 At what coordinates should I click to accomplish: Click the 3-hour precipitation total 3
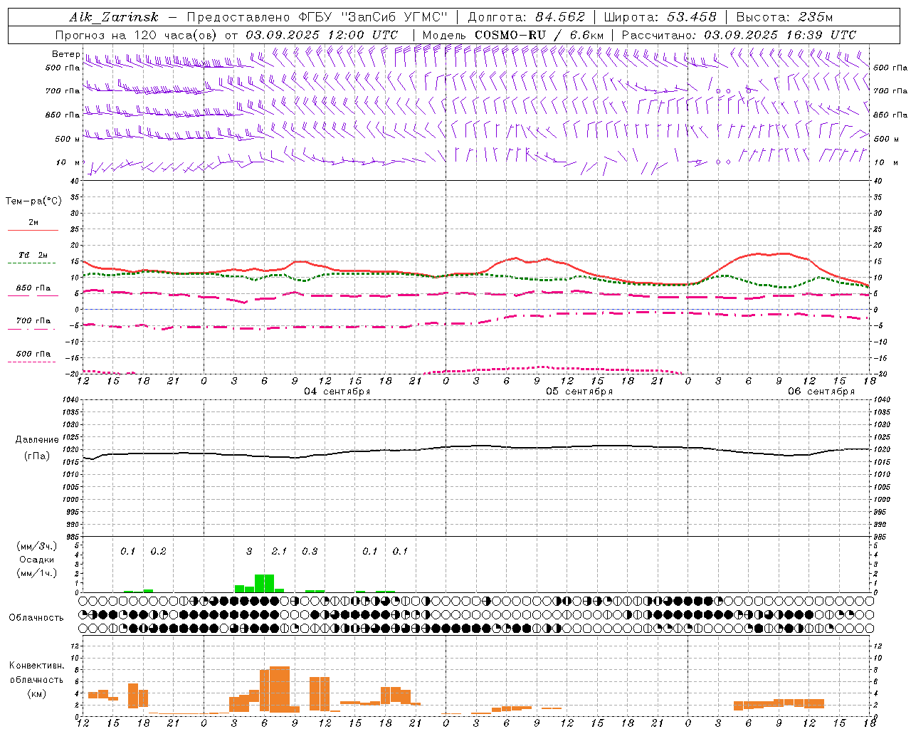249,551
